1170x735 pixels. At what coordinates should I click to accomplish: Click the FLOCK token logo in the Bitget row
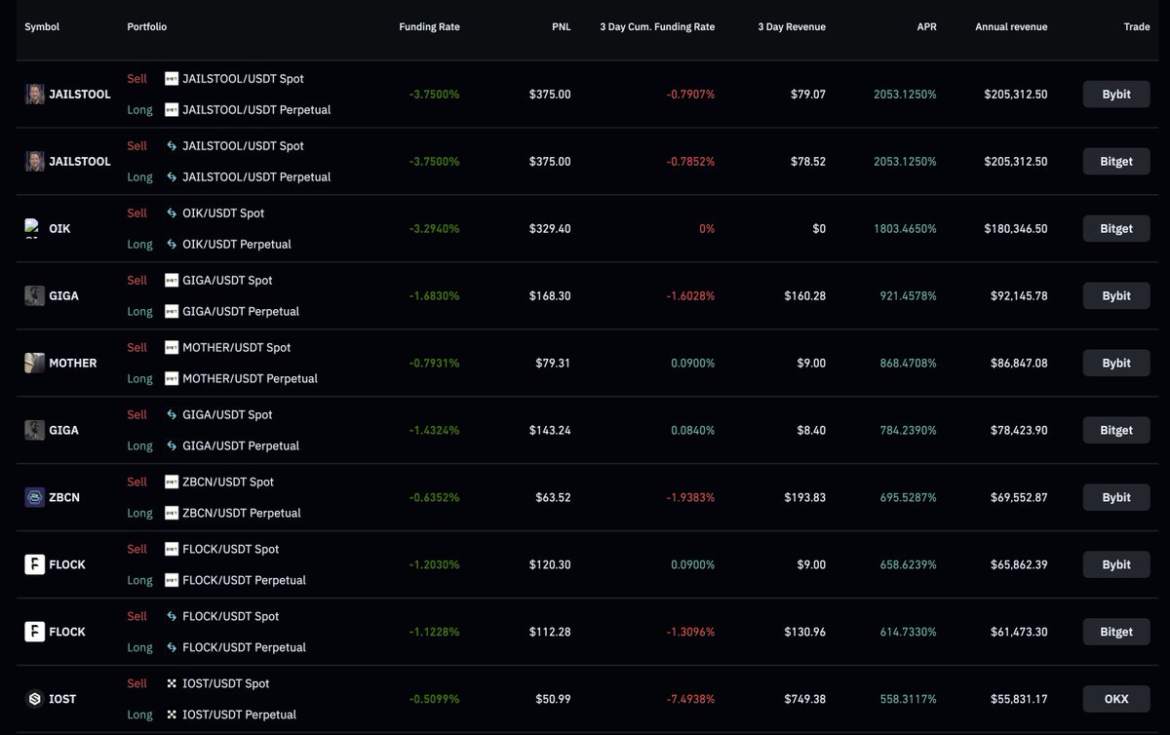pos(34,633)
